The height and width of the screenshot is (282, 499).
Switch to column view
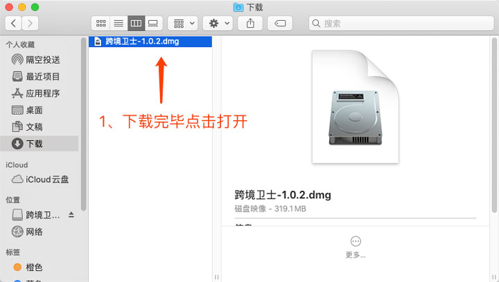(137, 23)
